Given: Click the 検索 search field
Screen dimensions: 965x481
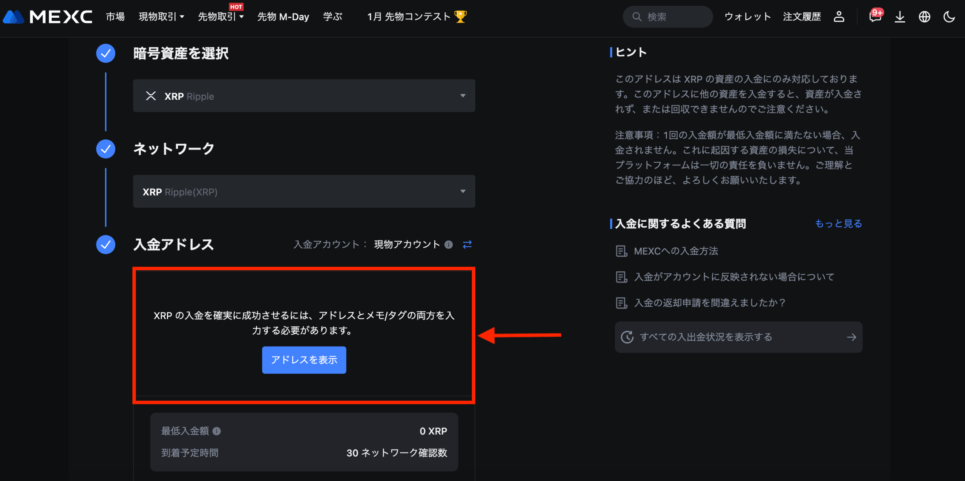Looking at the screenshot, I should coord(668,17).
